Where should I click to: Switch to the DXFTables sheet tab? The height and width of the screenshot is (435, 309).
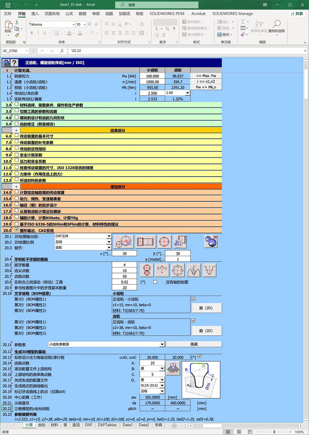pos(107,425)
